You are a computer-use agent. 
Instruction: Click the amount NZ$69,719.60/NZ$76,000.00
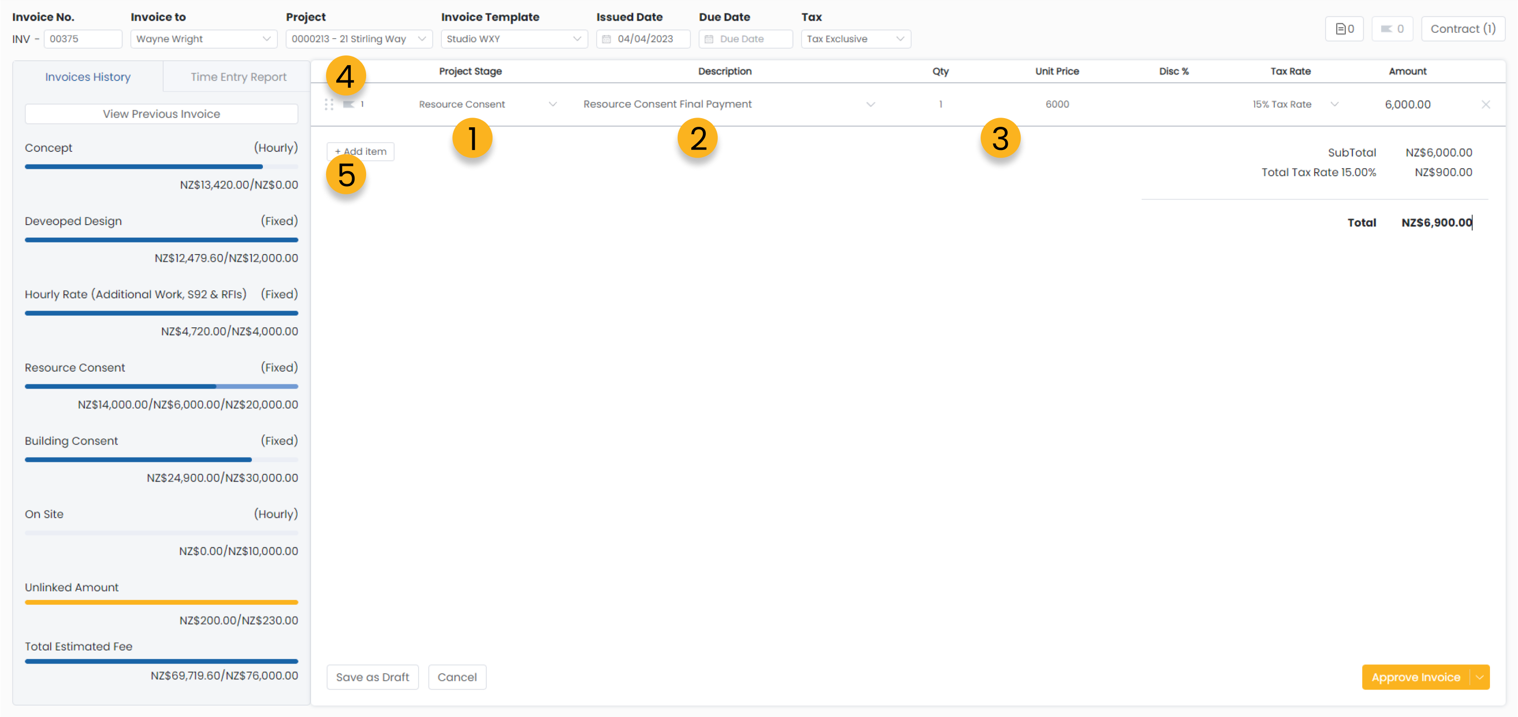(224, 676)
